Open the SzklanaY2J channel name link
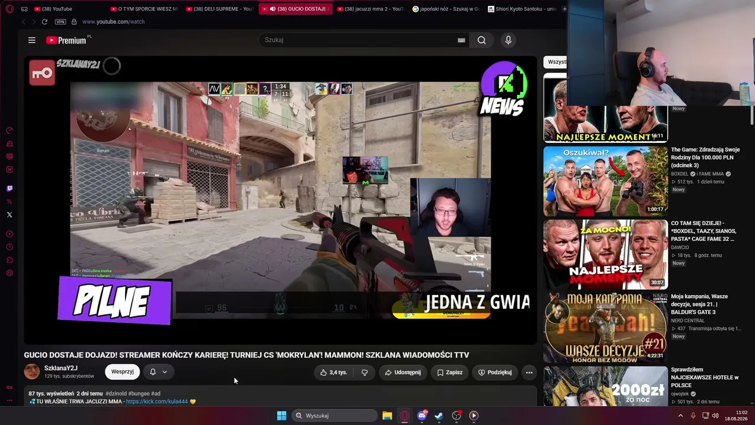The width and height of the screenshot is (755, 425). tap(61, 368)
